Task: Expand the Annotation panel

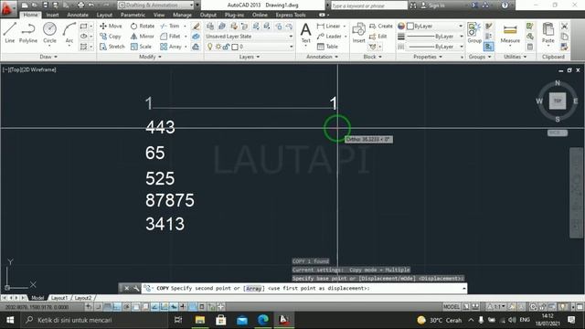Action: point(322,57)
